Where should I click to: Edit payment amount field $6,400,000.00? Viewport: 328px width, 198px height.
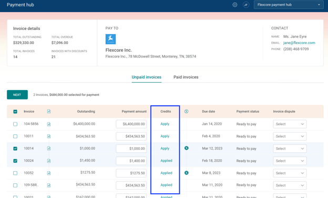[x=131, y=124]
